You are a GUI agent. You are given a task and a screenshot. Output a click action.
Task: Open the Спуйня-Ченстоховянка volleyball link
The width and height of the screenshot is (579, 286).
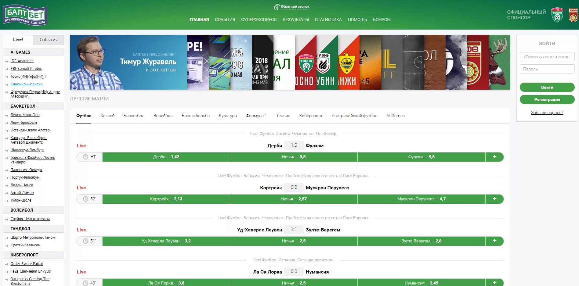(30, 219)
